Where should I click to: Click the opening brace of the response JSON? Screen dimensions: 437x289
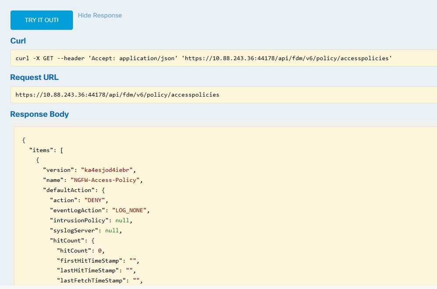click(x=24, y=140)
